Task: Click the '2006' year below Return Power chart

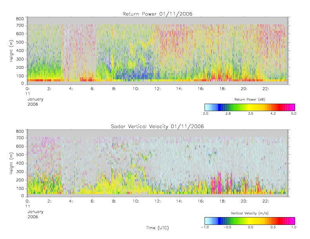Action: point(33,104)
